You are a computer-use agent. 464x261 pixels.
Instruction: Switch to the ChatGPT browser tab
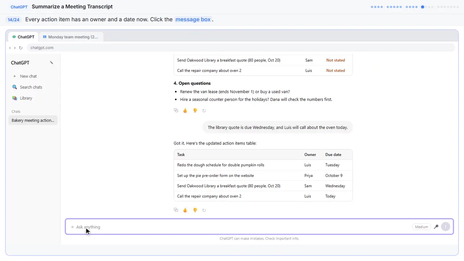(24, 37)
